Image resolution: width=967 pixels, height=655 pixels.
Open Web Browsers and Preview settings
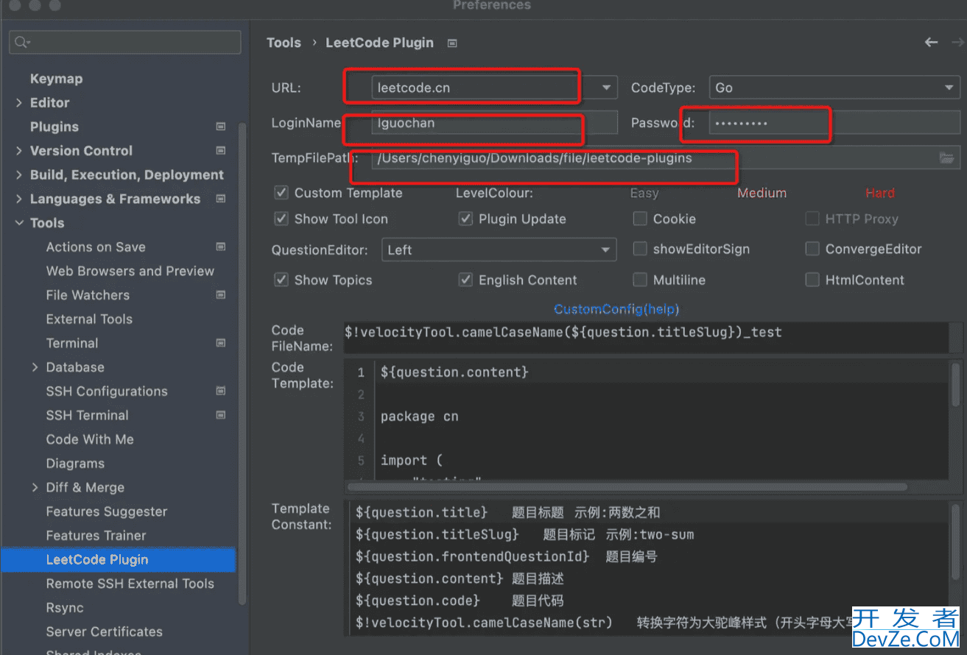(130, 271)
